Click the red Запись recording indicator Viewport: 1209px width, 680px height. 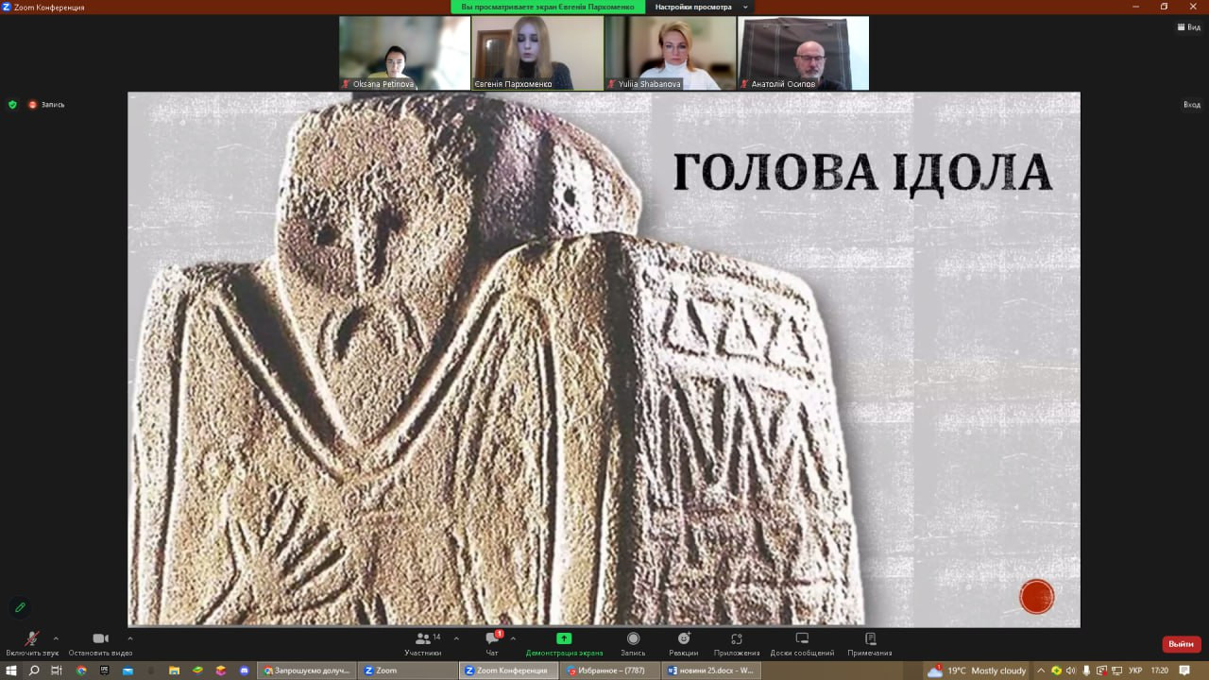click(46, 105)
